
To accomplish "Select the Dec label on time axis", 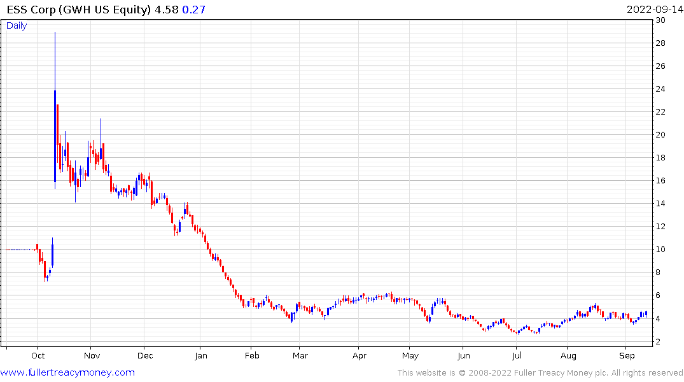I will pos(145,356).
